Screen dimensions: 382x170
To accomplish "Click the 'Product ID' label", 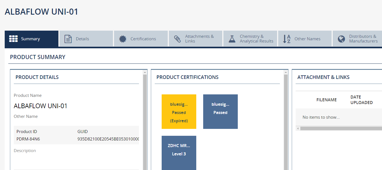I will [x=27, y=132].
